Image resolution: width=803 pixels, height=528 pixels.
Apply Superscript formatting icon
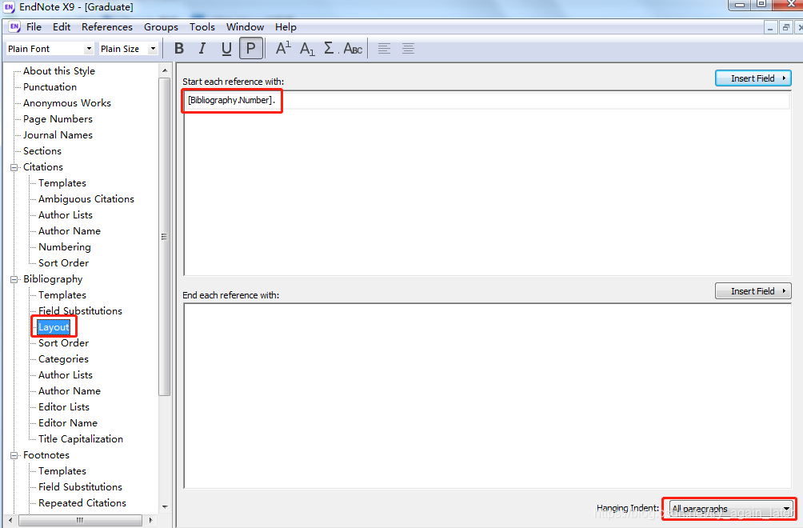(x=283, y=49)
